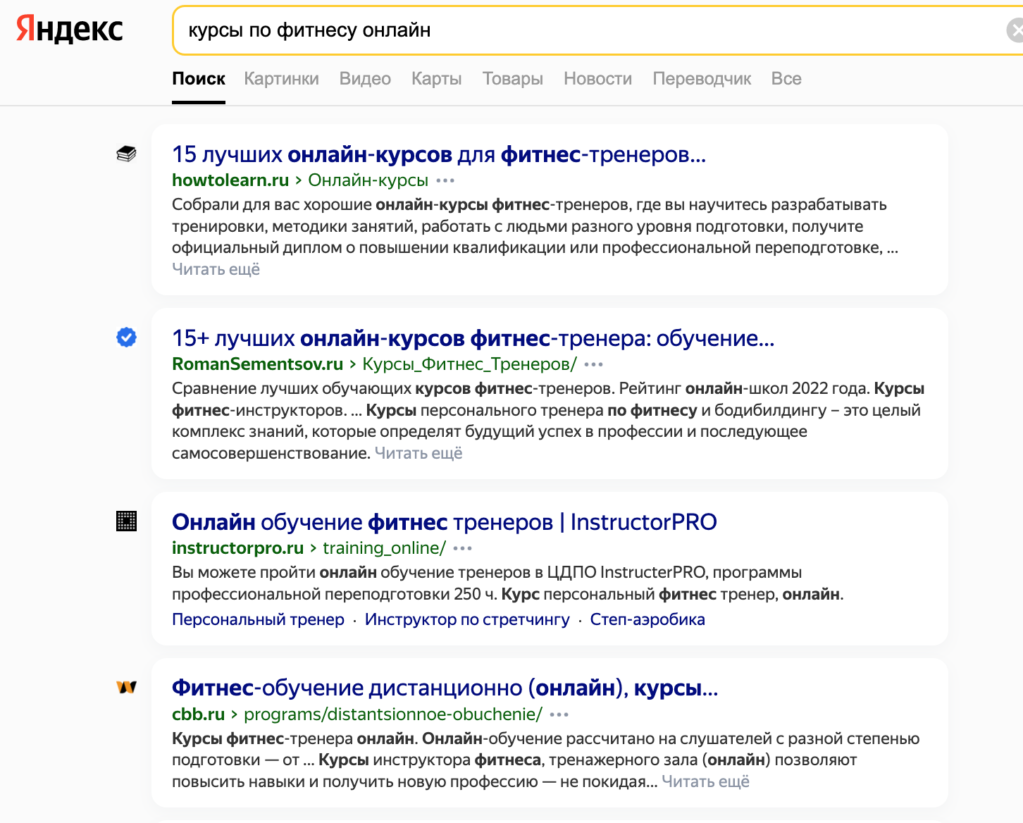Click the cbb.ru orange favicon
This screenshot has width=1023, height=823.
(x=126, y=687)
